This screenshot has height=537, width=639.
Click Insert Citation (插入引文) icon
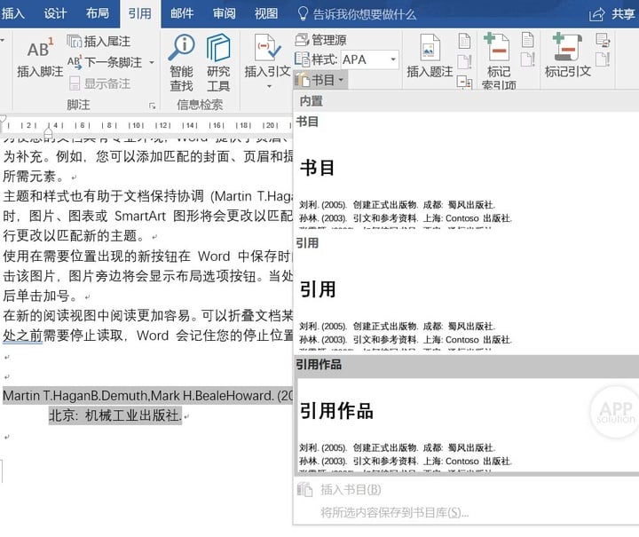coord(267,48)
